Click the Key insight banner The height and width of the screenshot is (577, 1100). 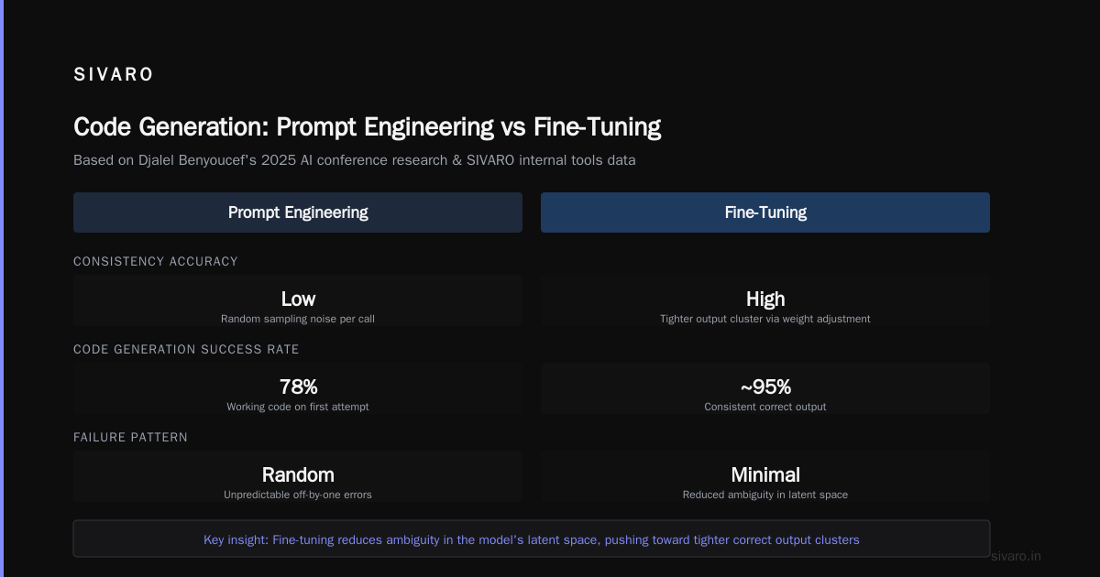pyautogui.click(x=532, y=539)
